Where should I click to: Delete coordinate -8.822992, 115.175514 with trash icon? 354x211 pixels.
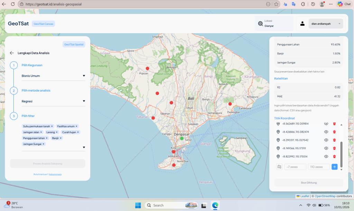coord(334,156)
